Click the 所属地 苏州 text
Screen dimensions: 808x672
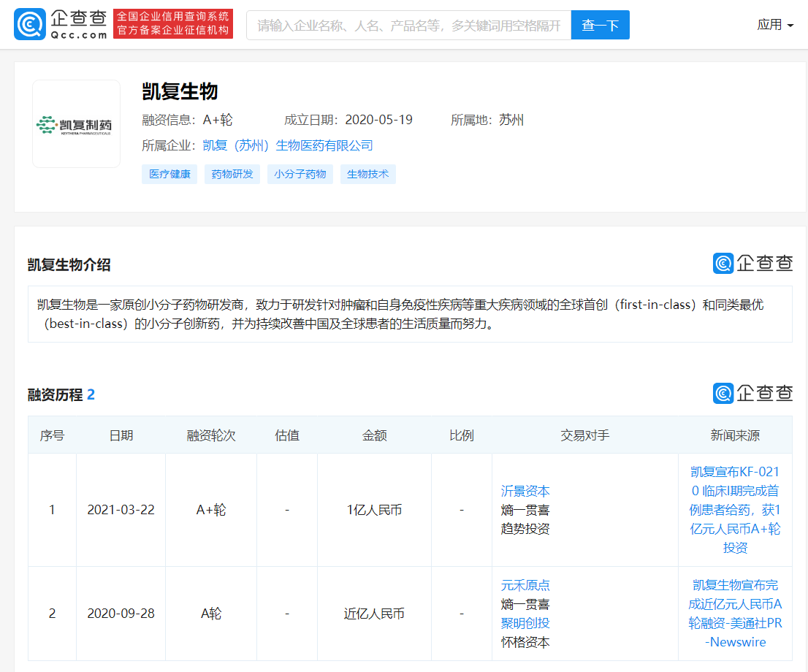487,120
